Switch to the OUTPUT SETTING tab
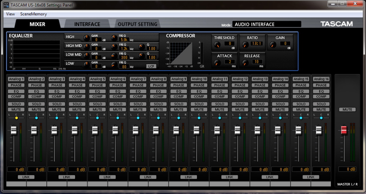The image size is (366, 194). coord(137,24)
